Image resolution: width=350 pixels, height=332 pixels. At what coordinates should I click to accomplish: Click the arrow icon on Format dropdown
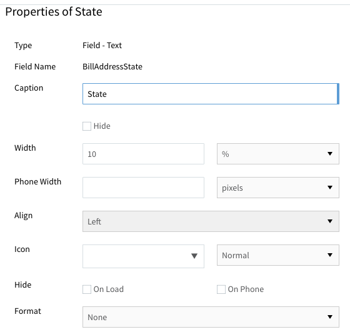330,316
